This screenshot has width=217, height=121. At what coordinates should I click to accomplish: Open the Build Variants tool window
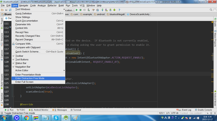point(2,81)
